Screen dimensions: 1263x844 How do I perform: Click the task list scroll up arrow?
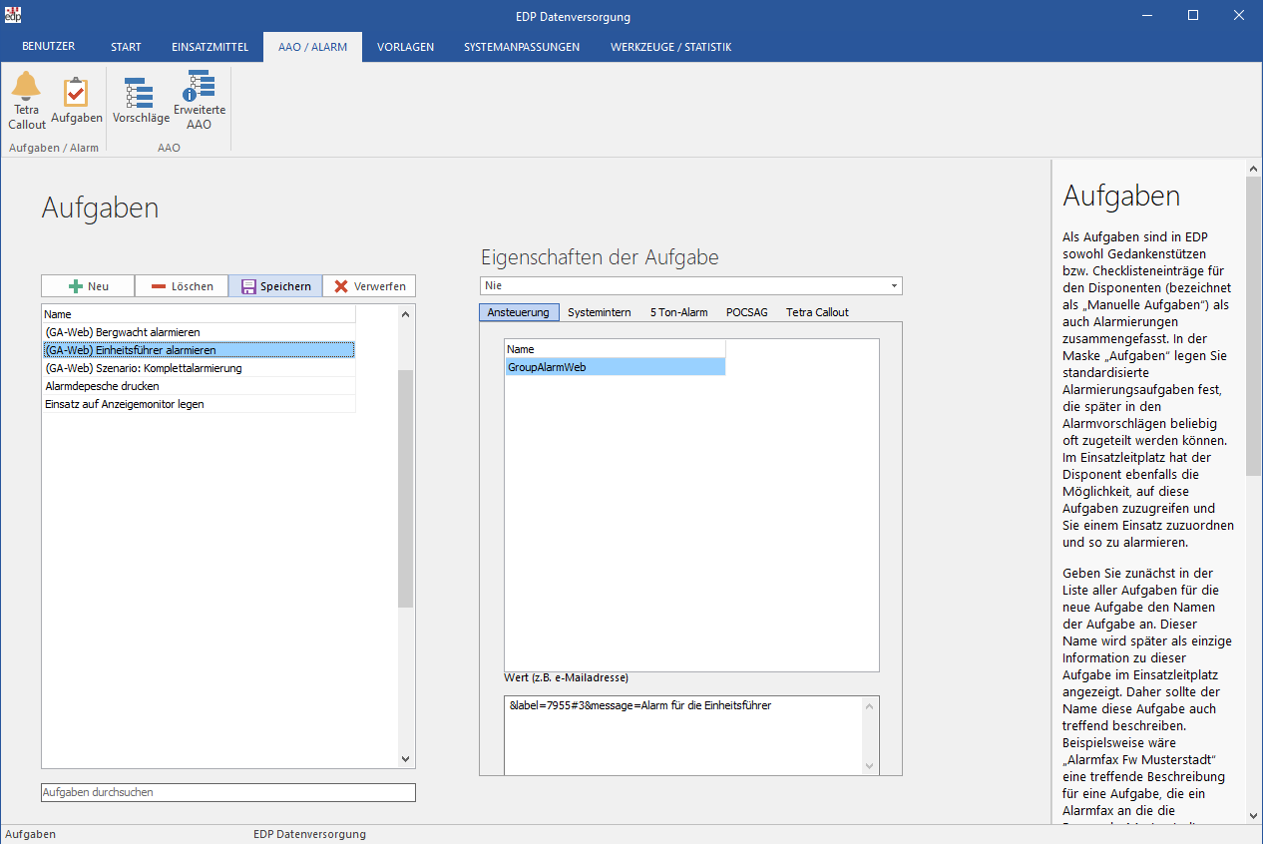click(x=405, y=314)
